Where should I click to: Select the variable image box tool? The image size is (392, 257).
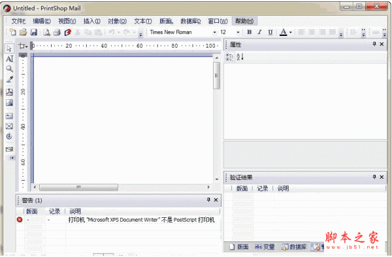[9, 115]
